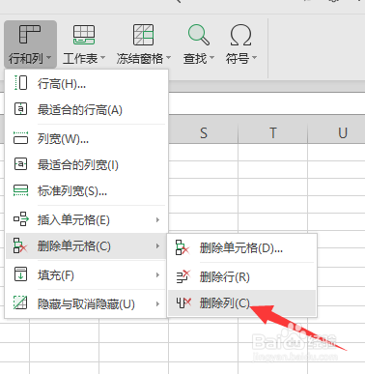
Task: Select column U header
Action: coord(336,132)
